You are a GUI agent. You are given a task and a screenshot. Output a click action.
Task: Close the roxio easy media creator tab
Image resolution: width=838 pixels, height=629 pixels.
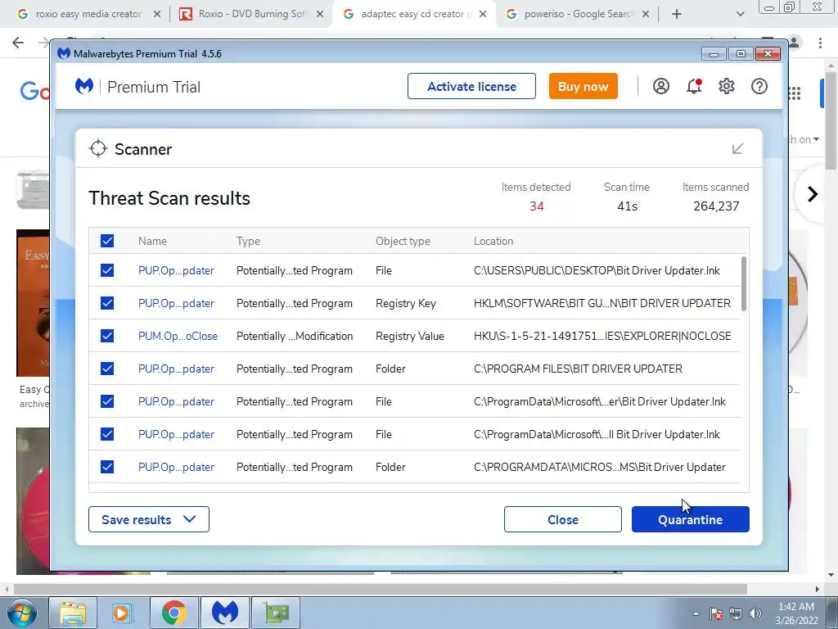point(157,14)
